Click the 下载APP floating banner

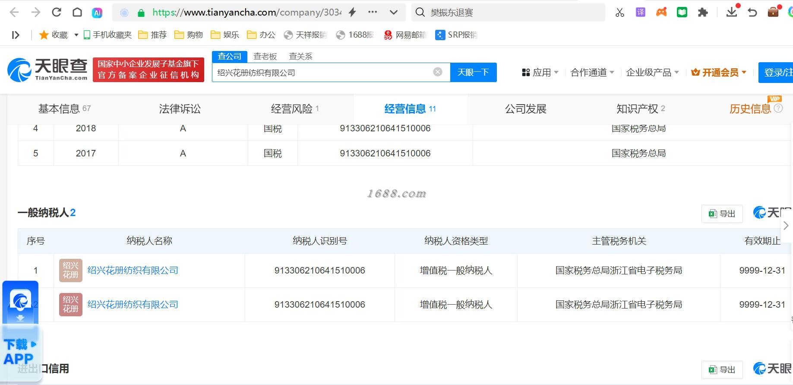[20, 352]
